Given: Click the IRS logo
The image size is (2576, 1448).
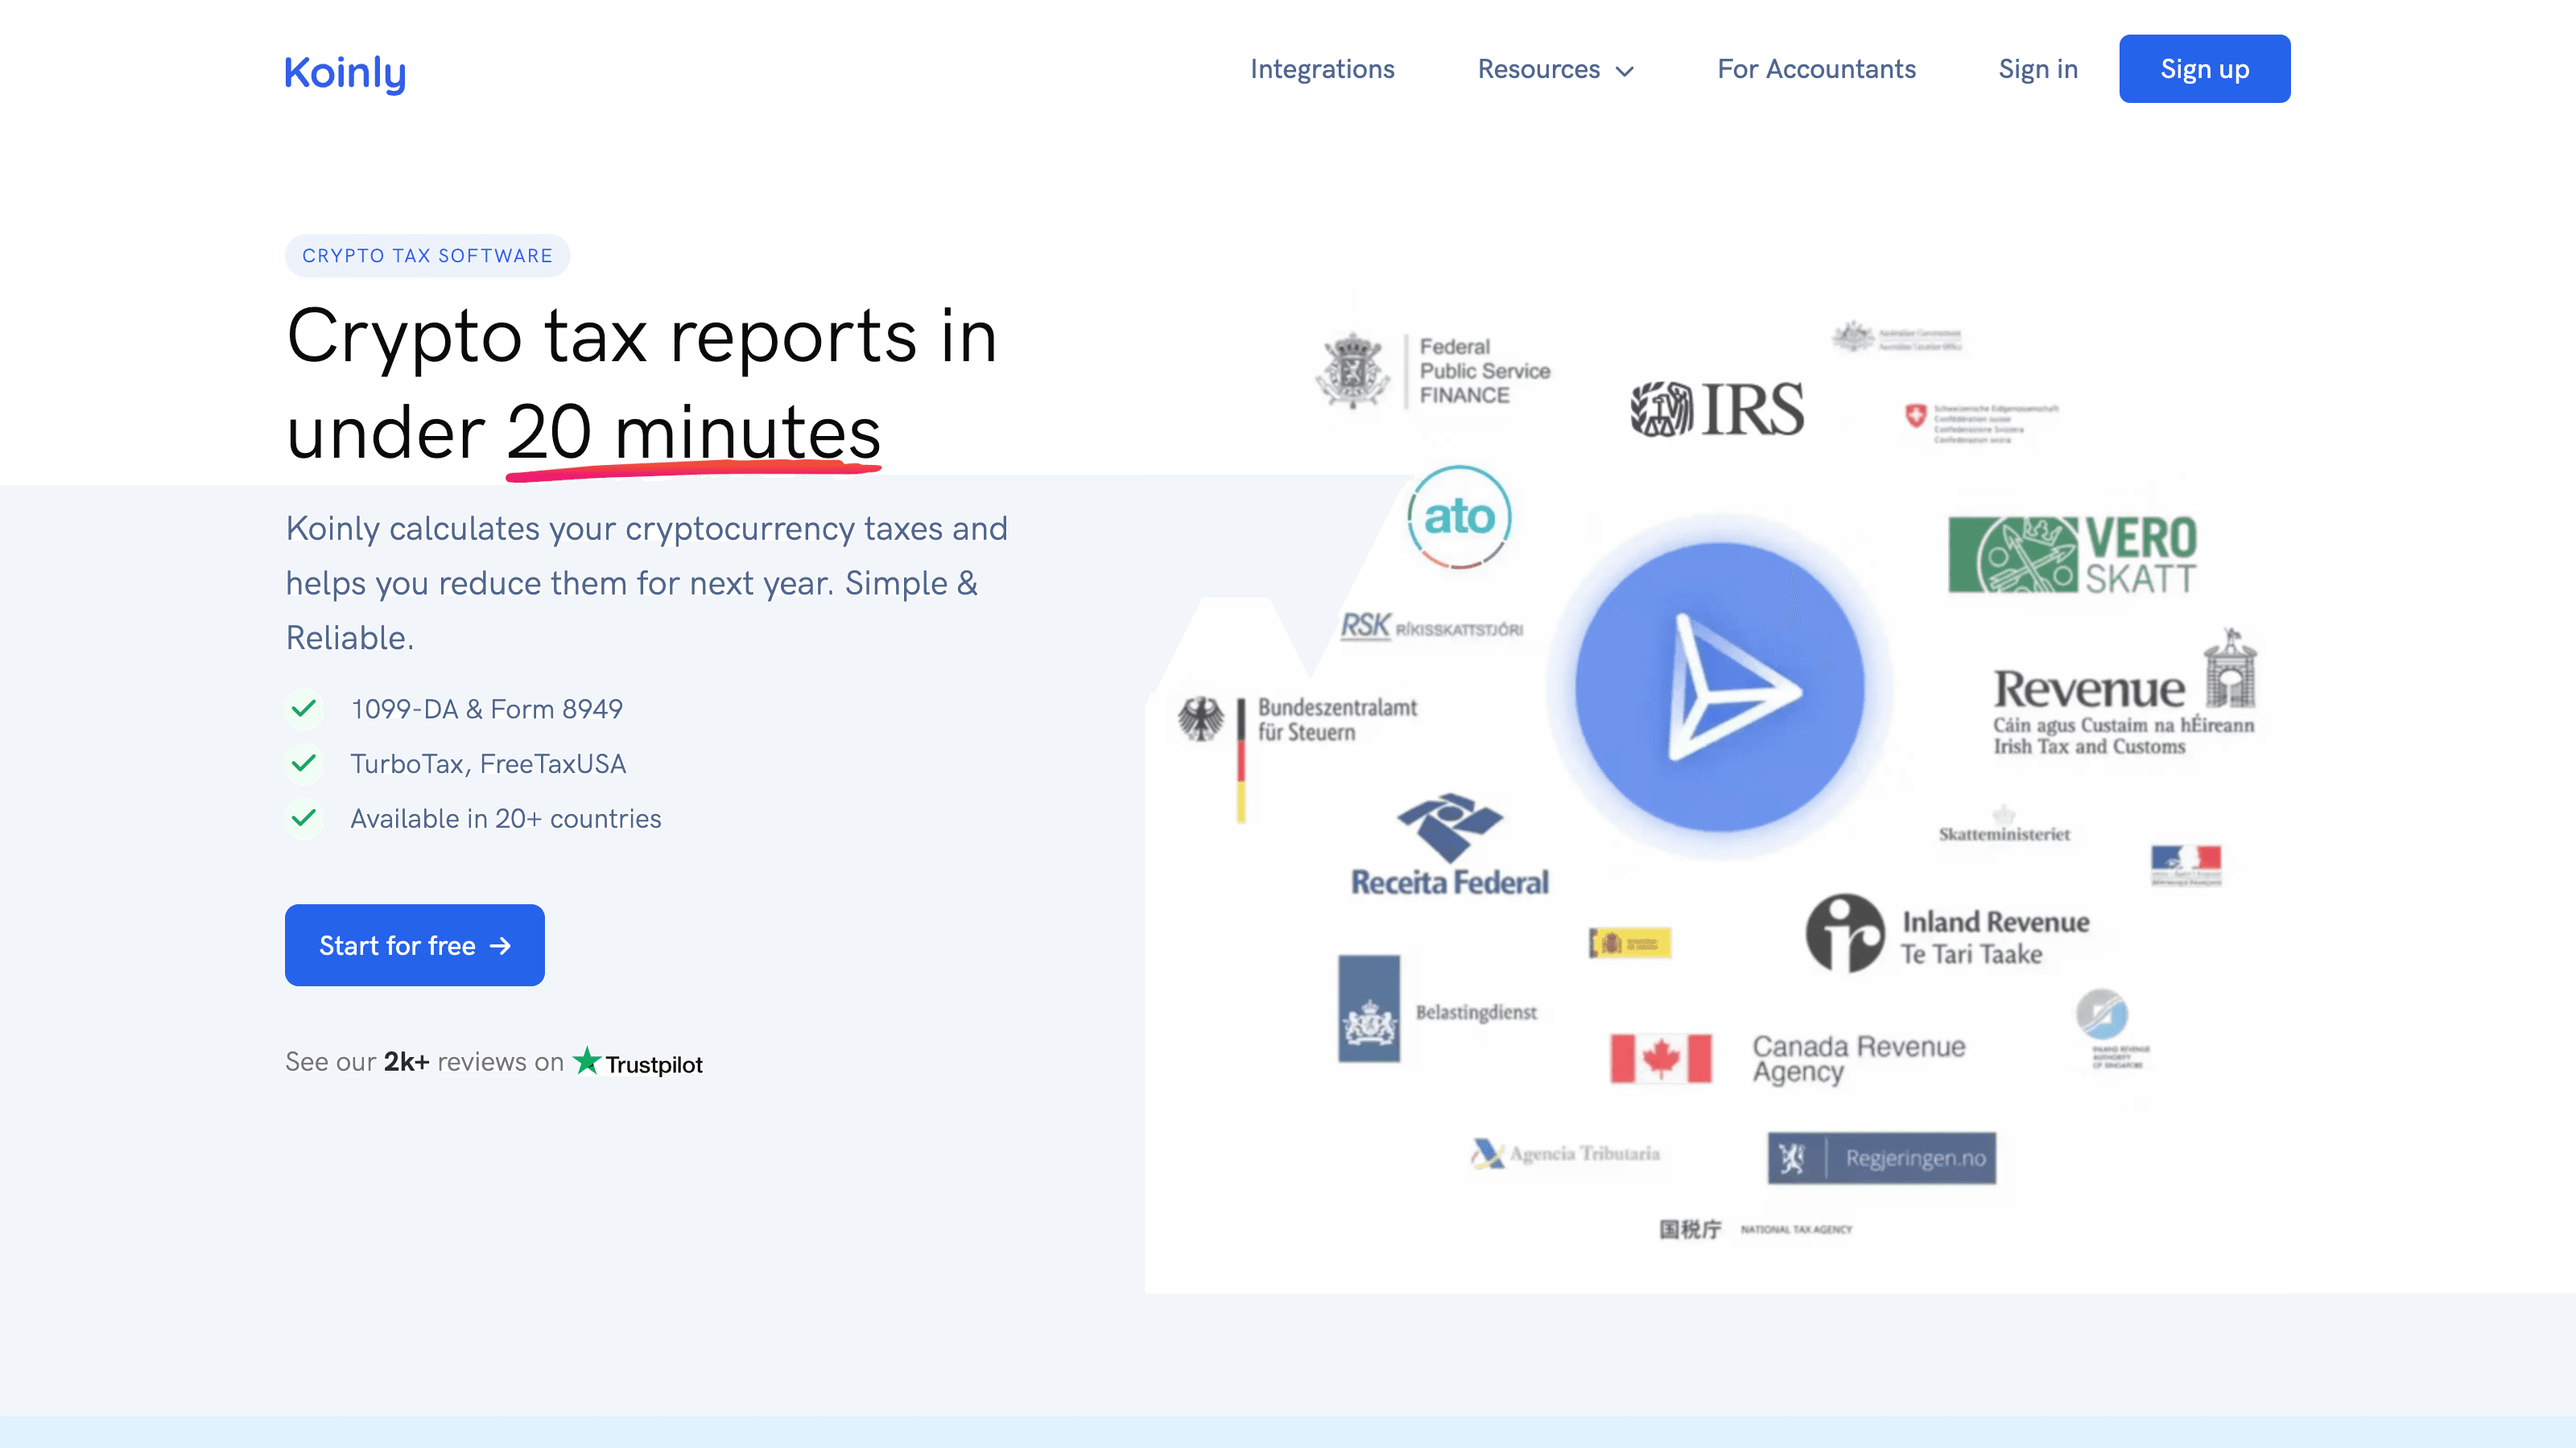Looking at the screenshot, I should (1717, 409).
